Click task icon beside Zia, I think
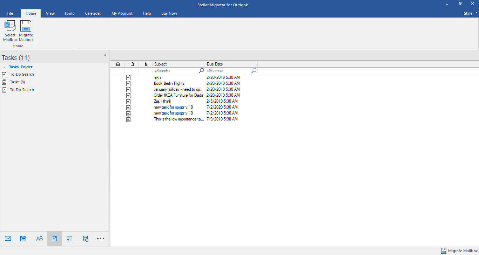The image size is (479, 255). coord(128,101)
